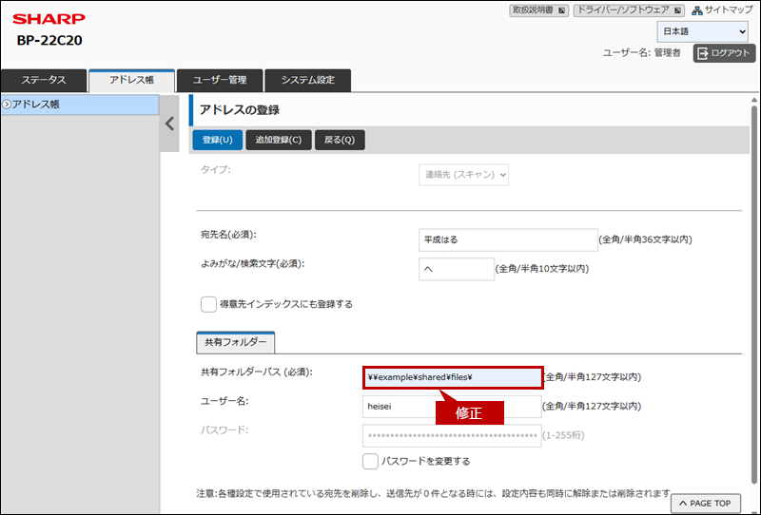Viewport: 761px width, 515px height.
Task: Open the ユーザー管理 tab
Action: pyautogui.click(x=219, y=81)
